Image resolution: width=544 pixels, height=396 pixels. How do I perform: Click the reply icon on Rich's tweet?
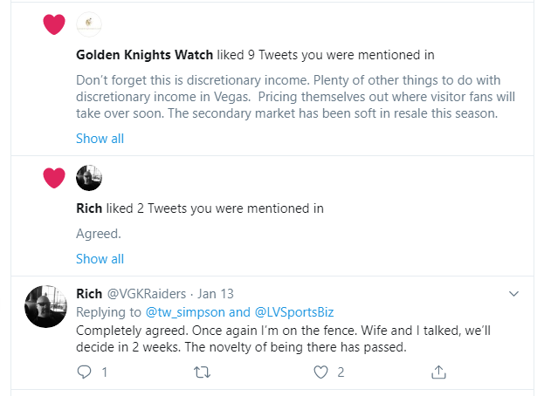pos(85,372)
